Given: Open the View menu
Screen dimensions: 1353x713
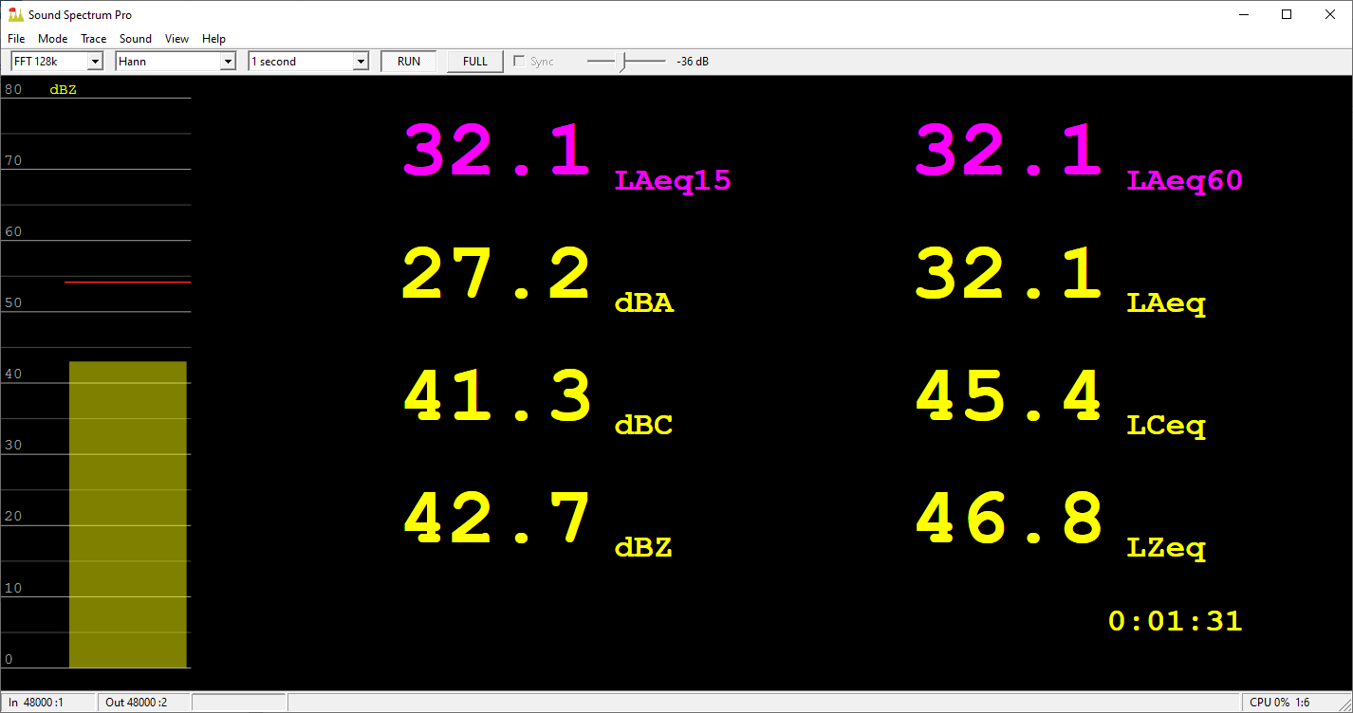Looking at the screenshot, I should pos(176,39).
